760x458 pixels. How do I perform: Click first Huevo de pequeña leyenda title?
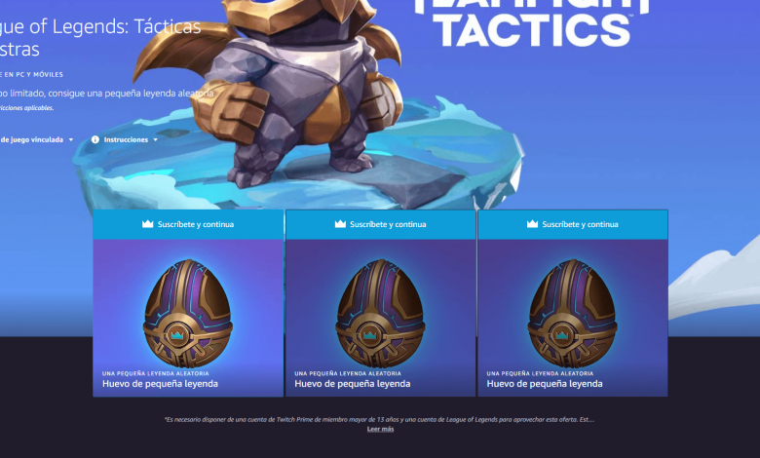(160, 384)
